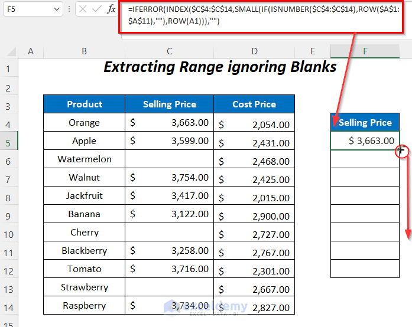Image resolution: width=412 pixels, height=327 pixels.
Task: Click the Select All corner triangle
Action: (11, 51)
